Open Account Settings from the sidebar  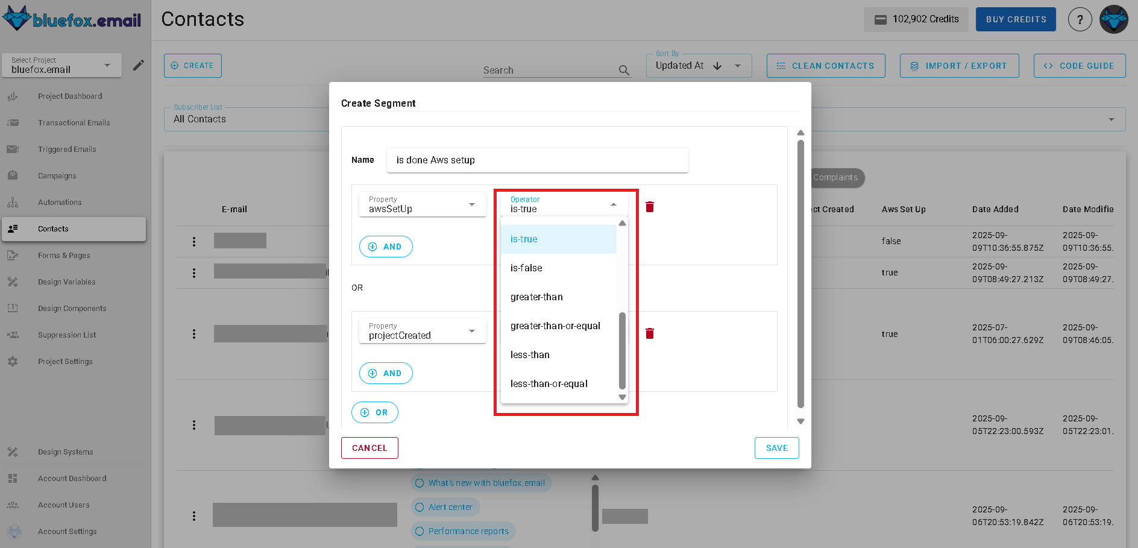click(67, 531)
